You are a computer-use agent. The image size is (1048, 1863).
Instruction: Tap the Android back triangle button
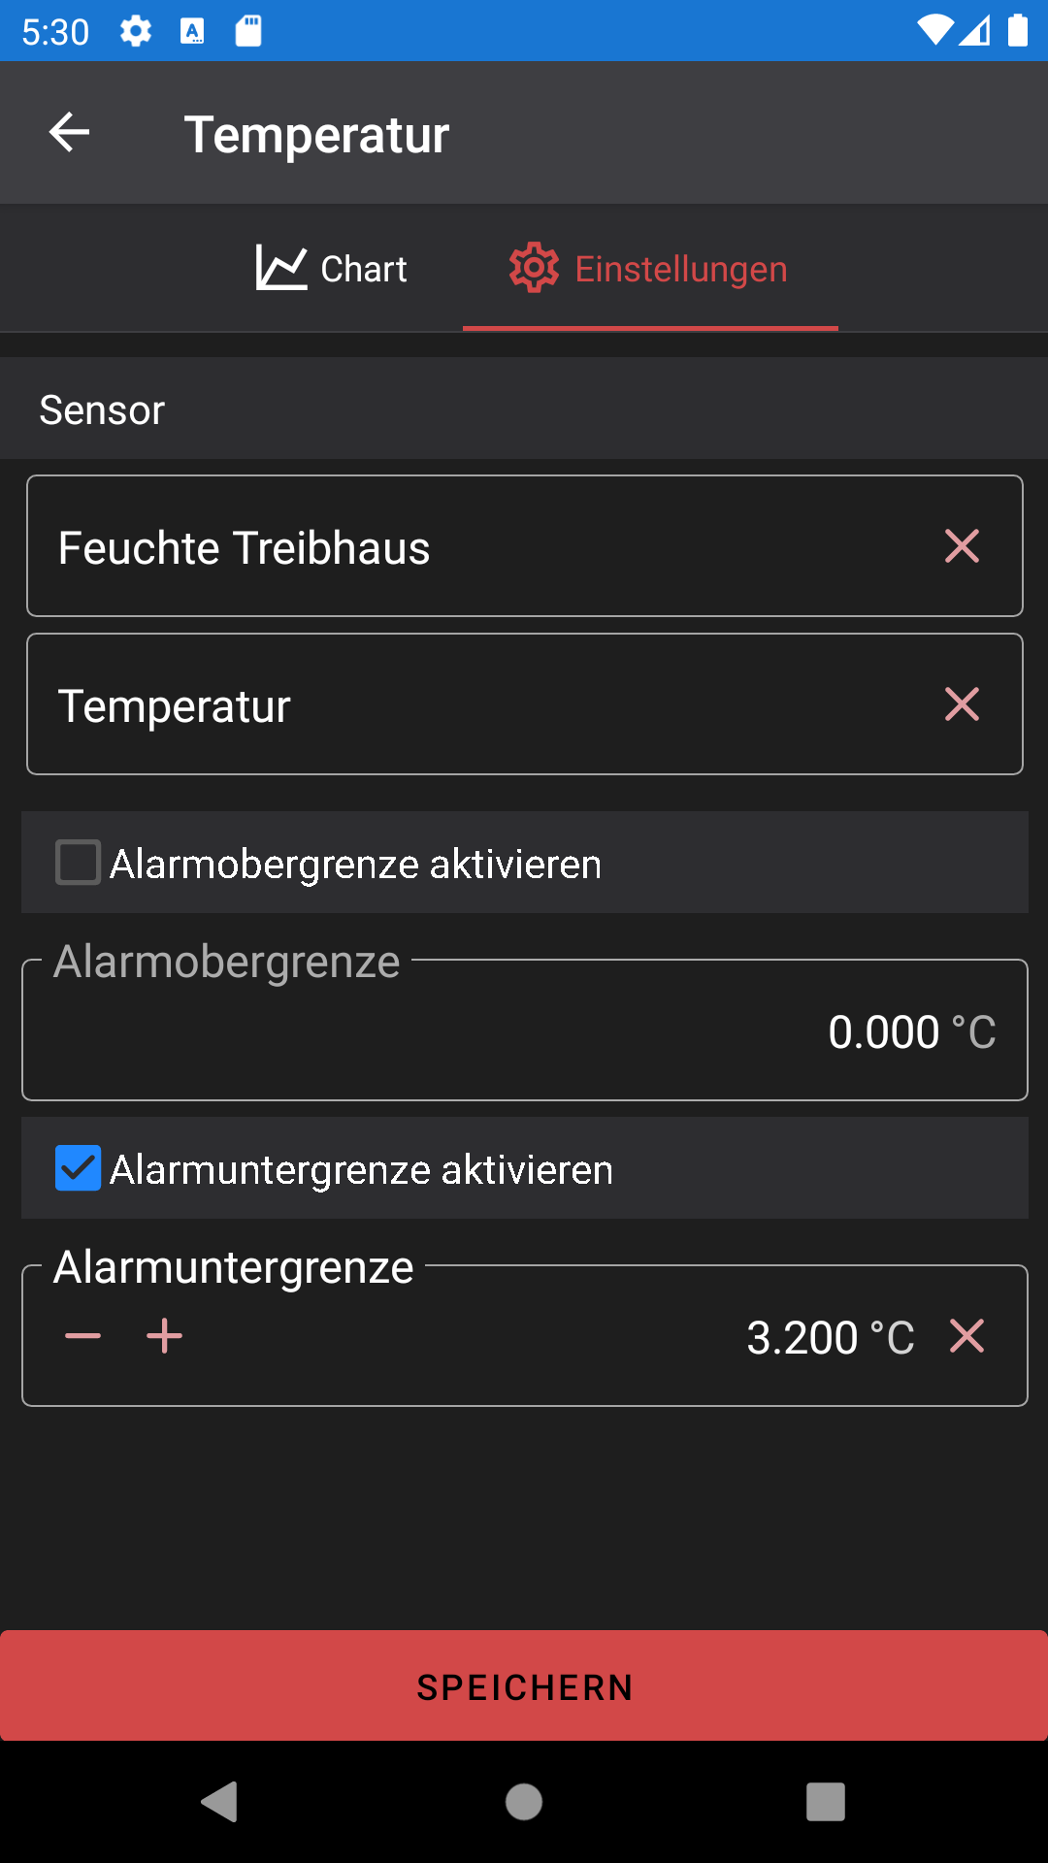(x=220, y=1802)
